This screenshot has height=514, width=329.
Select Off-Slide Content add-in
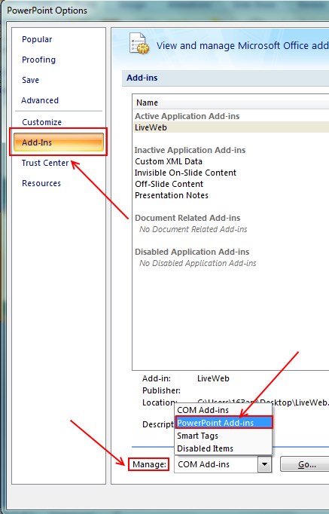tap(169, 184)
